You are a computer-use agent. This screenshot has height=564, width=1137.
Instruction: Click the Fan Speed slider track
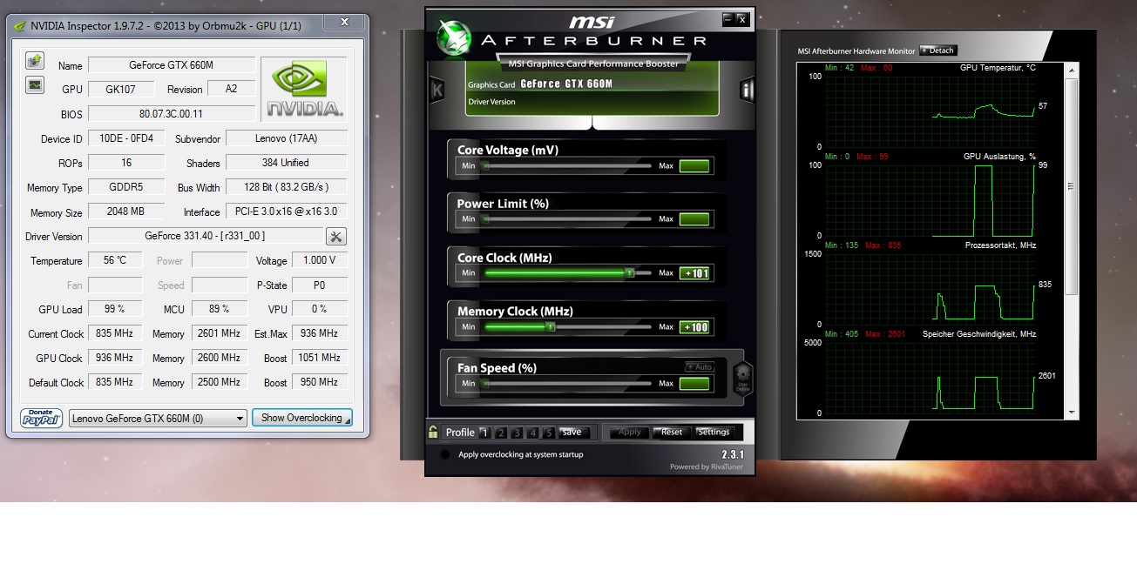[567, 383]
